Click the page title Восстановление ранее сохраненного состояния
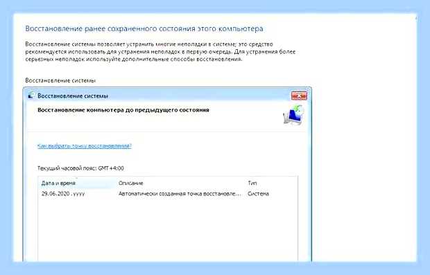Screen dimensions: 430x275 (x=144, y=29)
